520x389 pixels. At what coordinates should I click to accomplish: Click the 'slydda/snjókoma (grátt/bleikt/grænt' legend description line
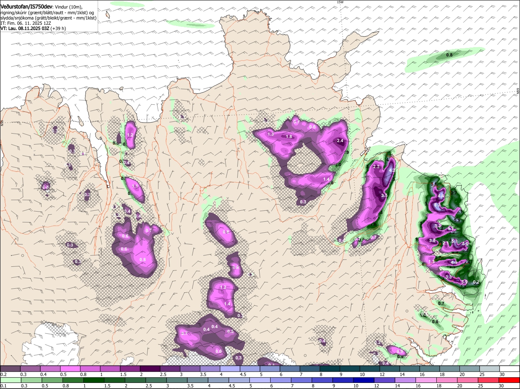point(48,18)
